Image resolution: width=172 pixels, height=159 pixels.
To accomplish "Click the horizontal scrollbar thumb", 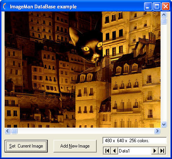I will [x=14, y=131].
